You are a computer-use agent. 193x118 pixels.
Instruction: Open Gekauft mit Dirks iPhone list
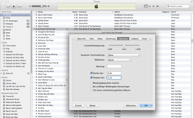[16, 60]
